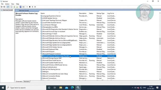
Task: Click the Stop Service square icon
Action: tap(30, 7)
